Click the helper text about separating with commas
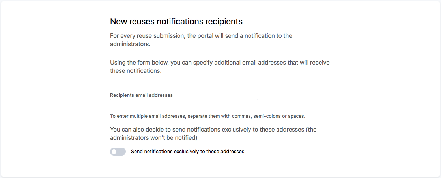Viewport: 441px width, 178px height. [207, 116]
